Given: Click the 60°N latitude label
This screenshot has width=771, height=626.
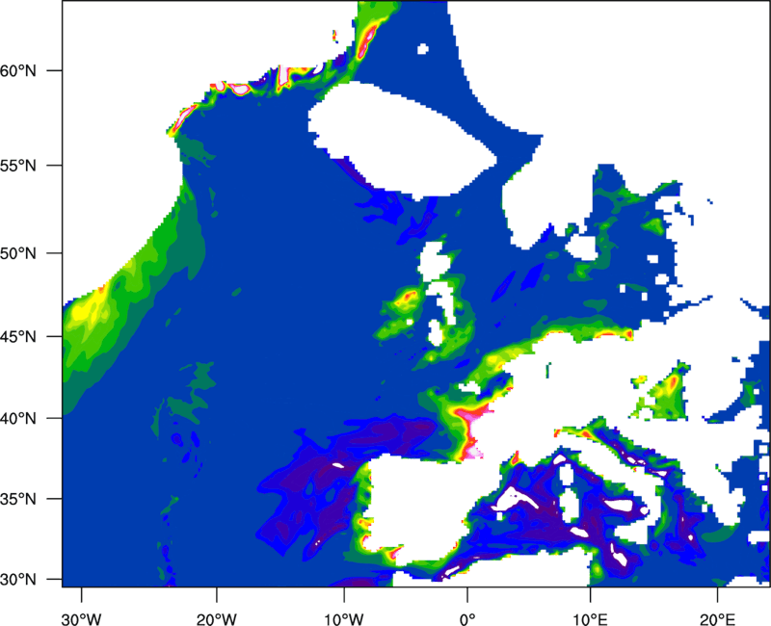Looking at the screenshot, I should [18, 70].
